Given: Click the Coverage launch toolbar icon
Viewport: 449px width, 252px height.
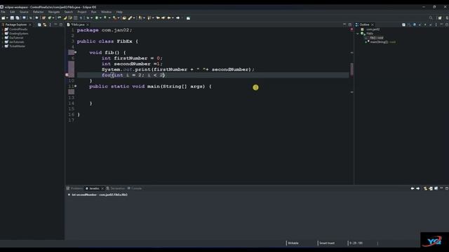Looking at the screenshot, I should click(105, 18).
